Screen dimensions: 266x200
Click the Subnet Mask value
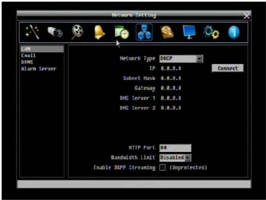[171, 78]
